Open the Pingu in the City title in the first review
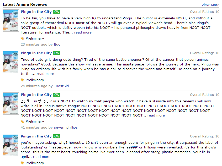Screen dimensions: 222x166 (36, 12)
